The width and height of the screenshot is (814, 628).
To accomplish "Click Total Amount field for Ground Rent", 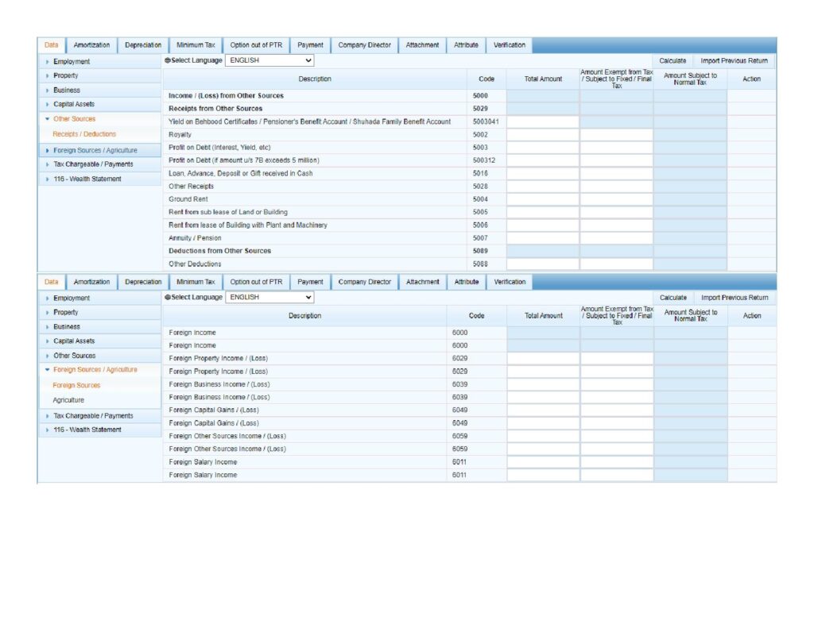I will tap(543, 199).
